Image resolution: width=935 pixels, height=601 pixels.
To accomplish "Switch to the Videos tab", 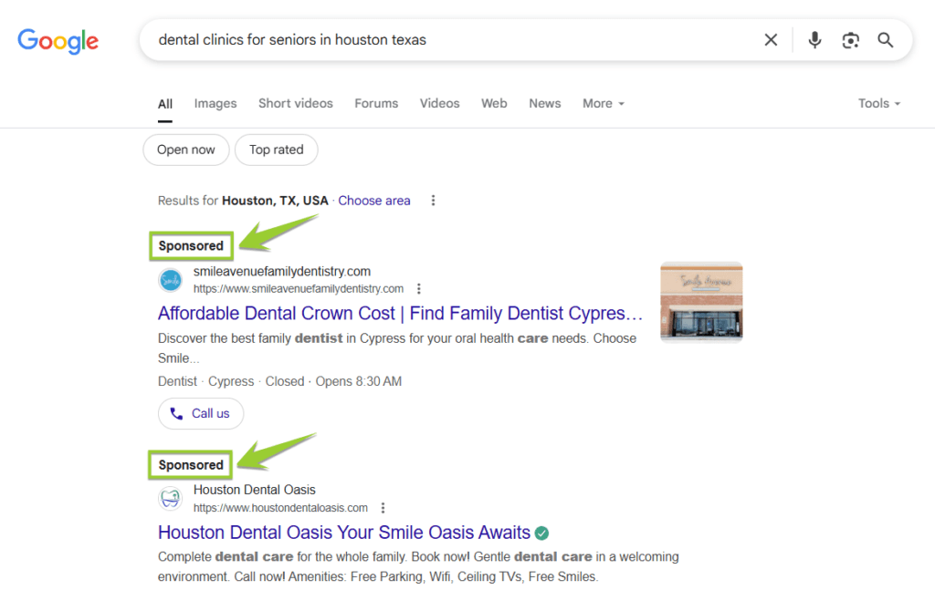I will pos(439,104).
